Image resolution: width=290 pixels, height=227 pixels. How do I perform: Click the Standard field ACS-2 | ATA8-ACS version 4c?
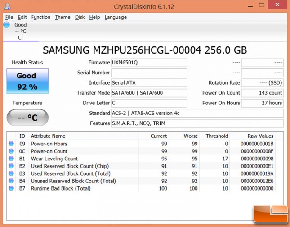(197, 113)
